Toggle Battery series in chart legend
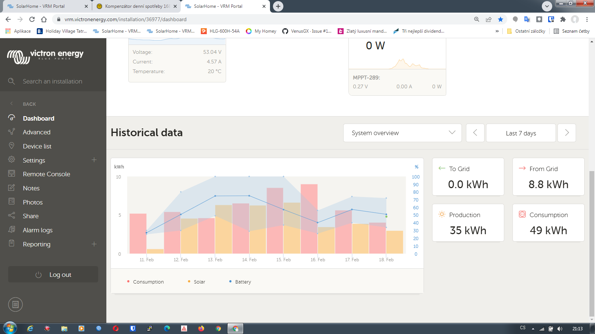Viewport: 595px width, 334px height. [240, 282]
